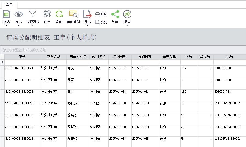Click the 推送 push icon
The height and width of the screenshot is (147, 246).
tap(127, 14)
